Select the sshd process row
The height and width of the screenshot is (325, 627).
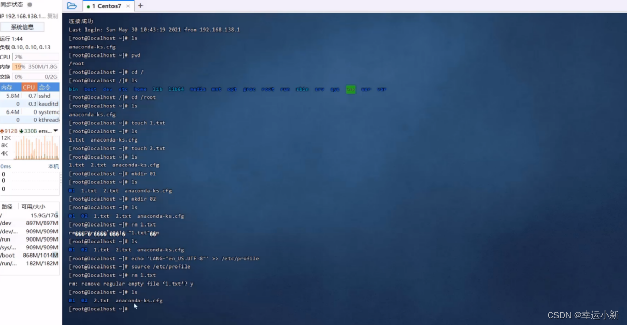click(30, 96)
